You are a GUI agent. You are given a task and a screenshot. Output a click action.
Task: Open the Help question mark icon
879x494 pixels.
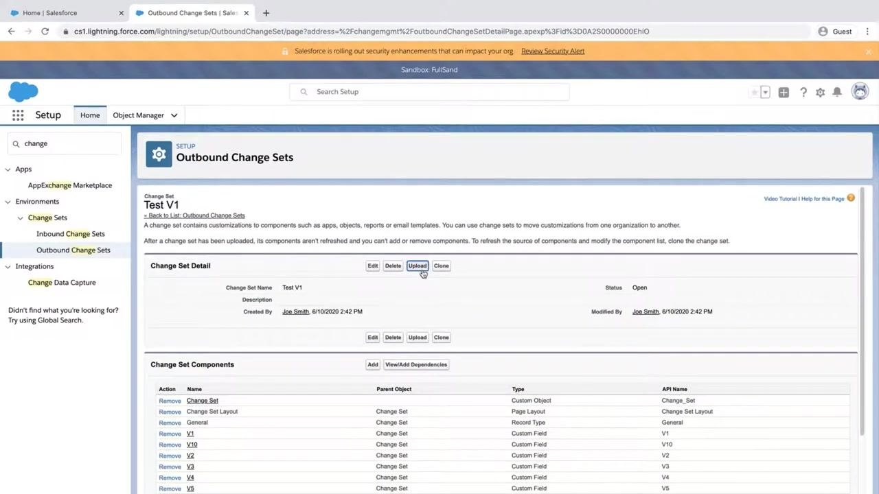coord(803,92)
